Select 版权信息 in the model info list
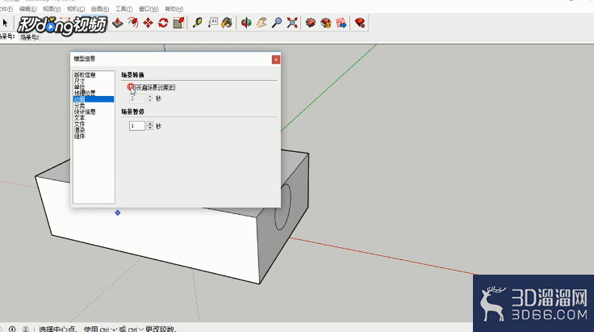Viewport: 594px width, 332px height. pyautogui.click(x=85, y=75)
